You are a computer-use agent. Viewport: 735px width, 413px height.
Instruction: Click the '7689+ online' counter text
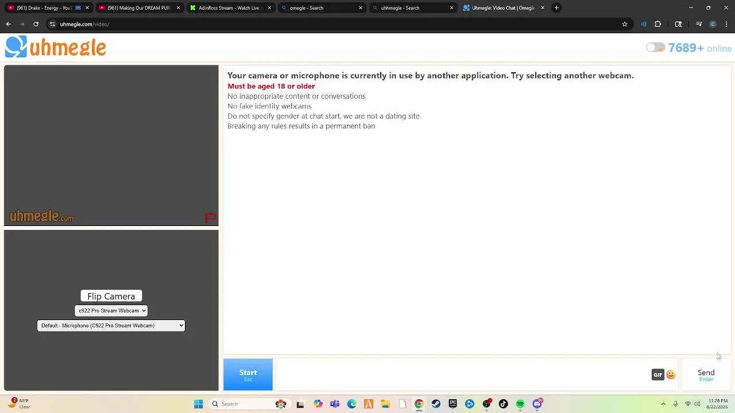tap(700, 48)
